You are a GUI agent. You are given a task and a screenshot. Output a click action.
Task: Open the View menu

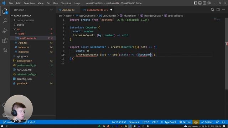[x=41, y=3]
